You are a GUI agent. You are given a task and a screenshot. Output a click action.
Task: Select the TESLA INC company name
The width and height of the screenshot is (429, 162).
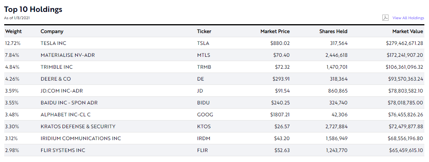coord(56,43)
